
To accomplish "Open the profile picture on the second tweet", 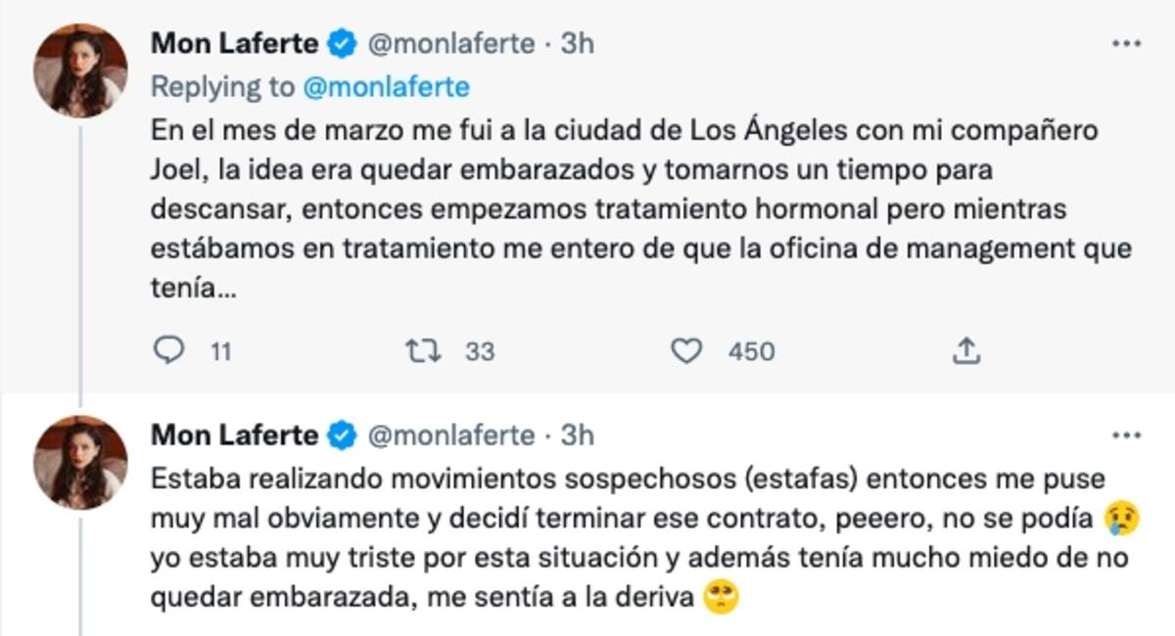I will [80, 462].
